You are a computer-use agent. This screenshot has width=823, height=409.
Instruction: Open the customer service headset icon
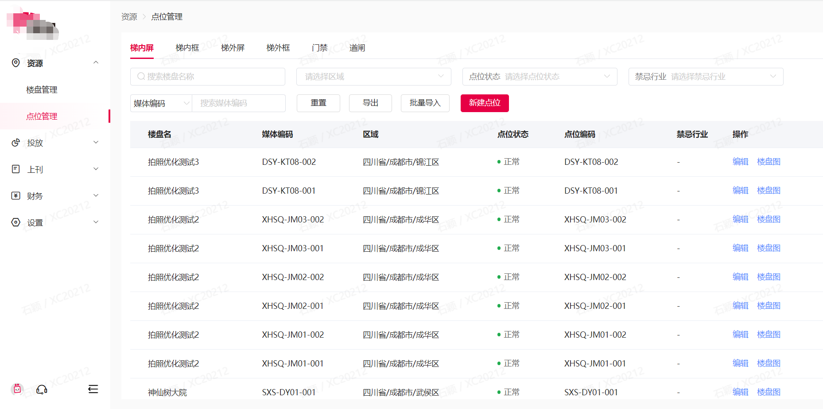tap(42, 390)
